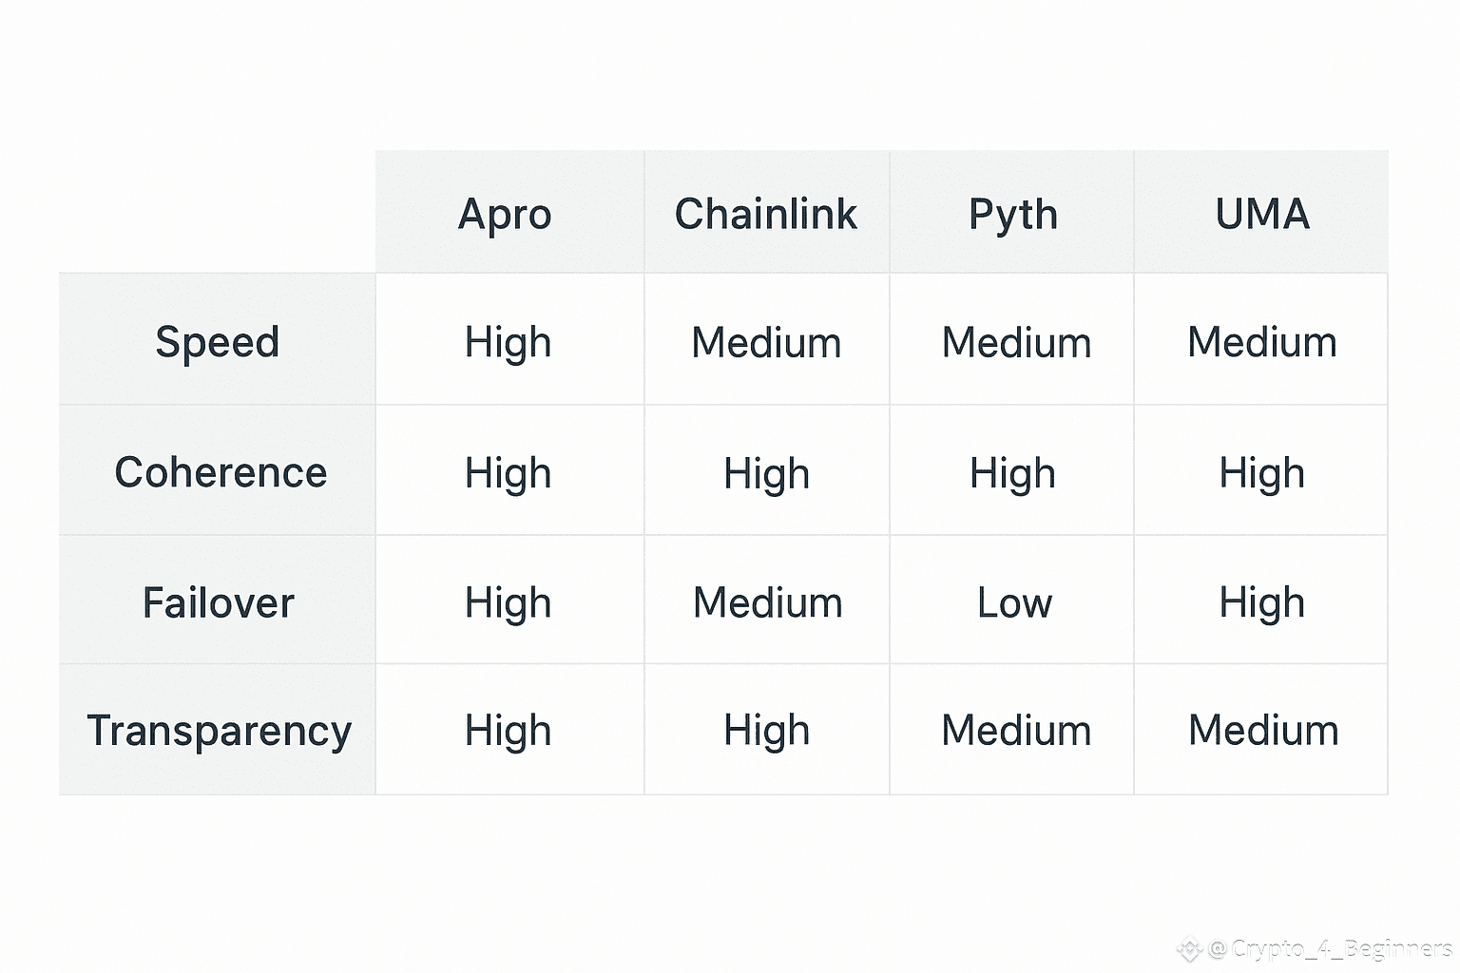
Task: Click the Transparency row label
Action: [x=219, y=730]
